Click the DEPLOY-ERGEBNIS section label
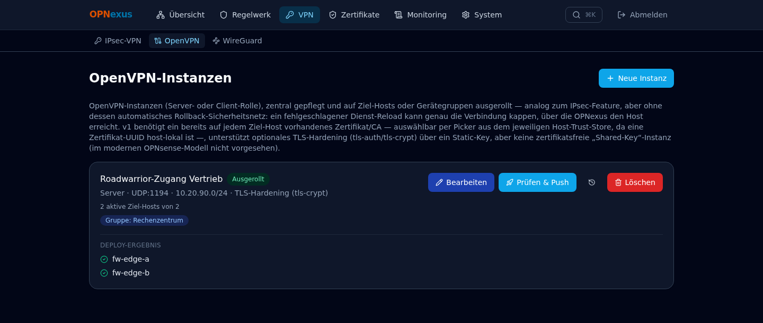The height and width of the screenshot is (323, 763). coord(130,245)
